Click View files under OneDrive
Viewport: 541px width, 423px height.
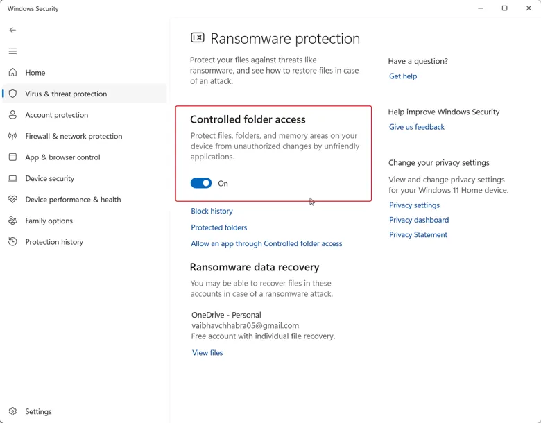[207, 352]
